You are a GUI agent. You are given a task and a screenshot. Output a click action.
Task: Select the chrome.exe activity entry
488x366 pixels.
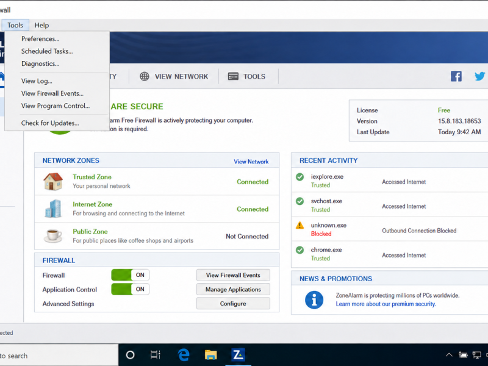point(390,254)
